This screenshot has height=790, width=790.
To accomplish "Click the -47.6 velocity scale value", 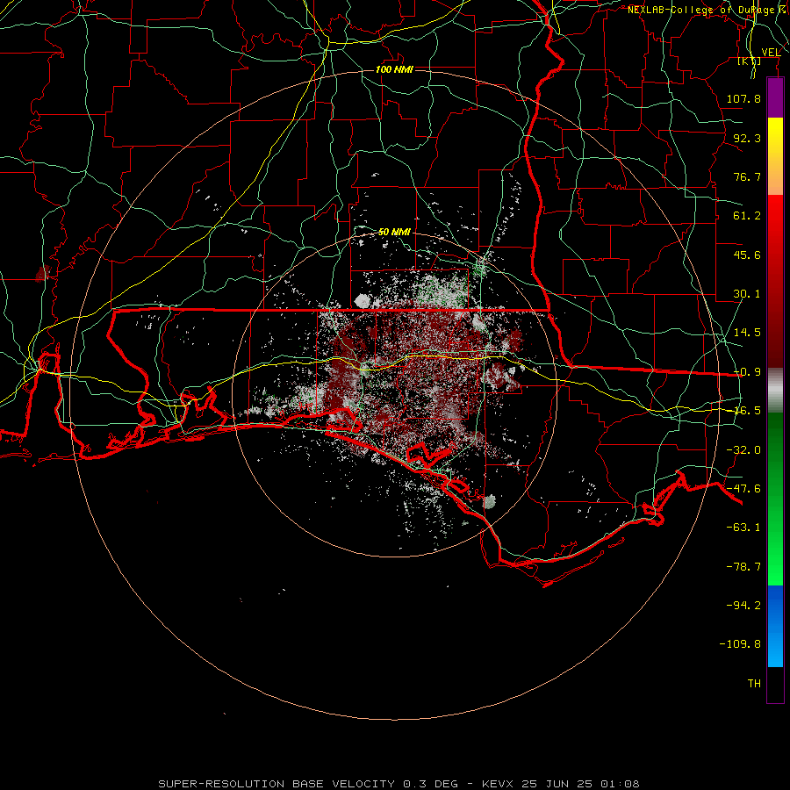I will click(743, 489).
